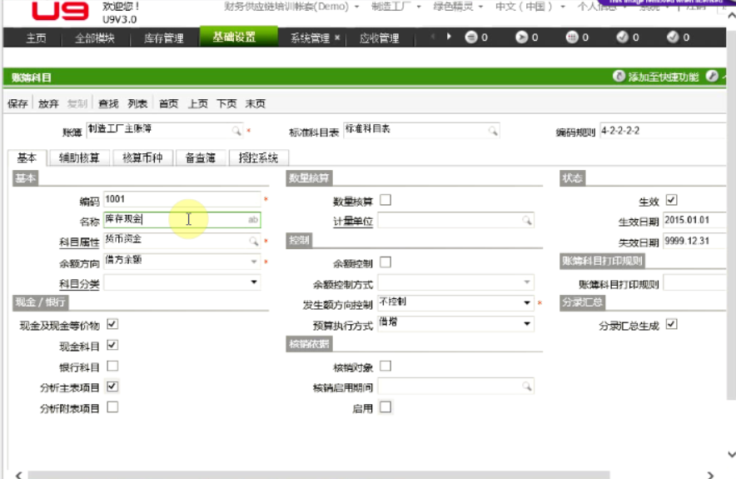
Task: Click the nav bar left-arrow scroll icon
Action: tap(433, 37)
